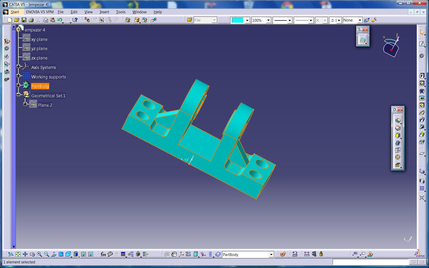
Task: Expand the Axis Systems tree node
Action: 18,66
